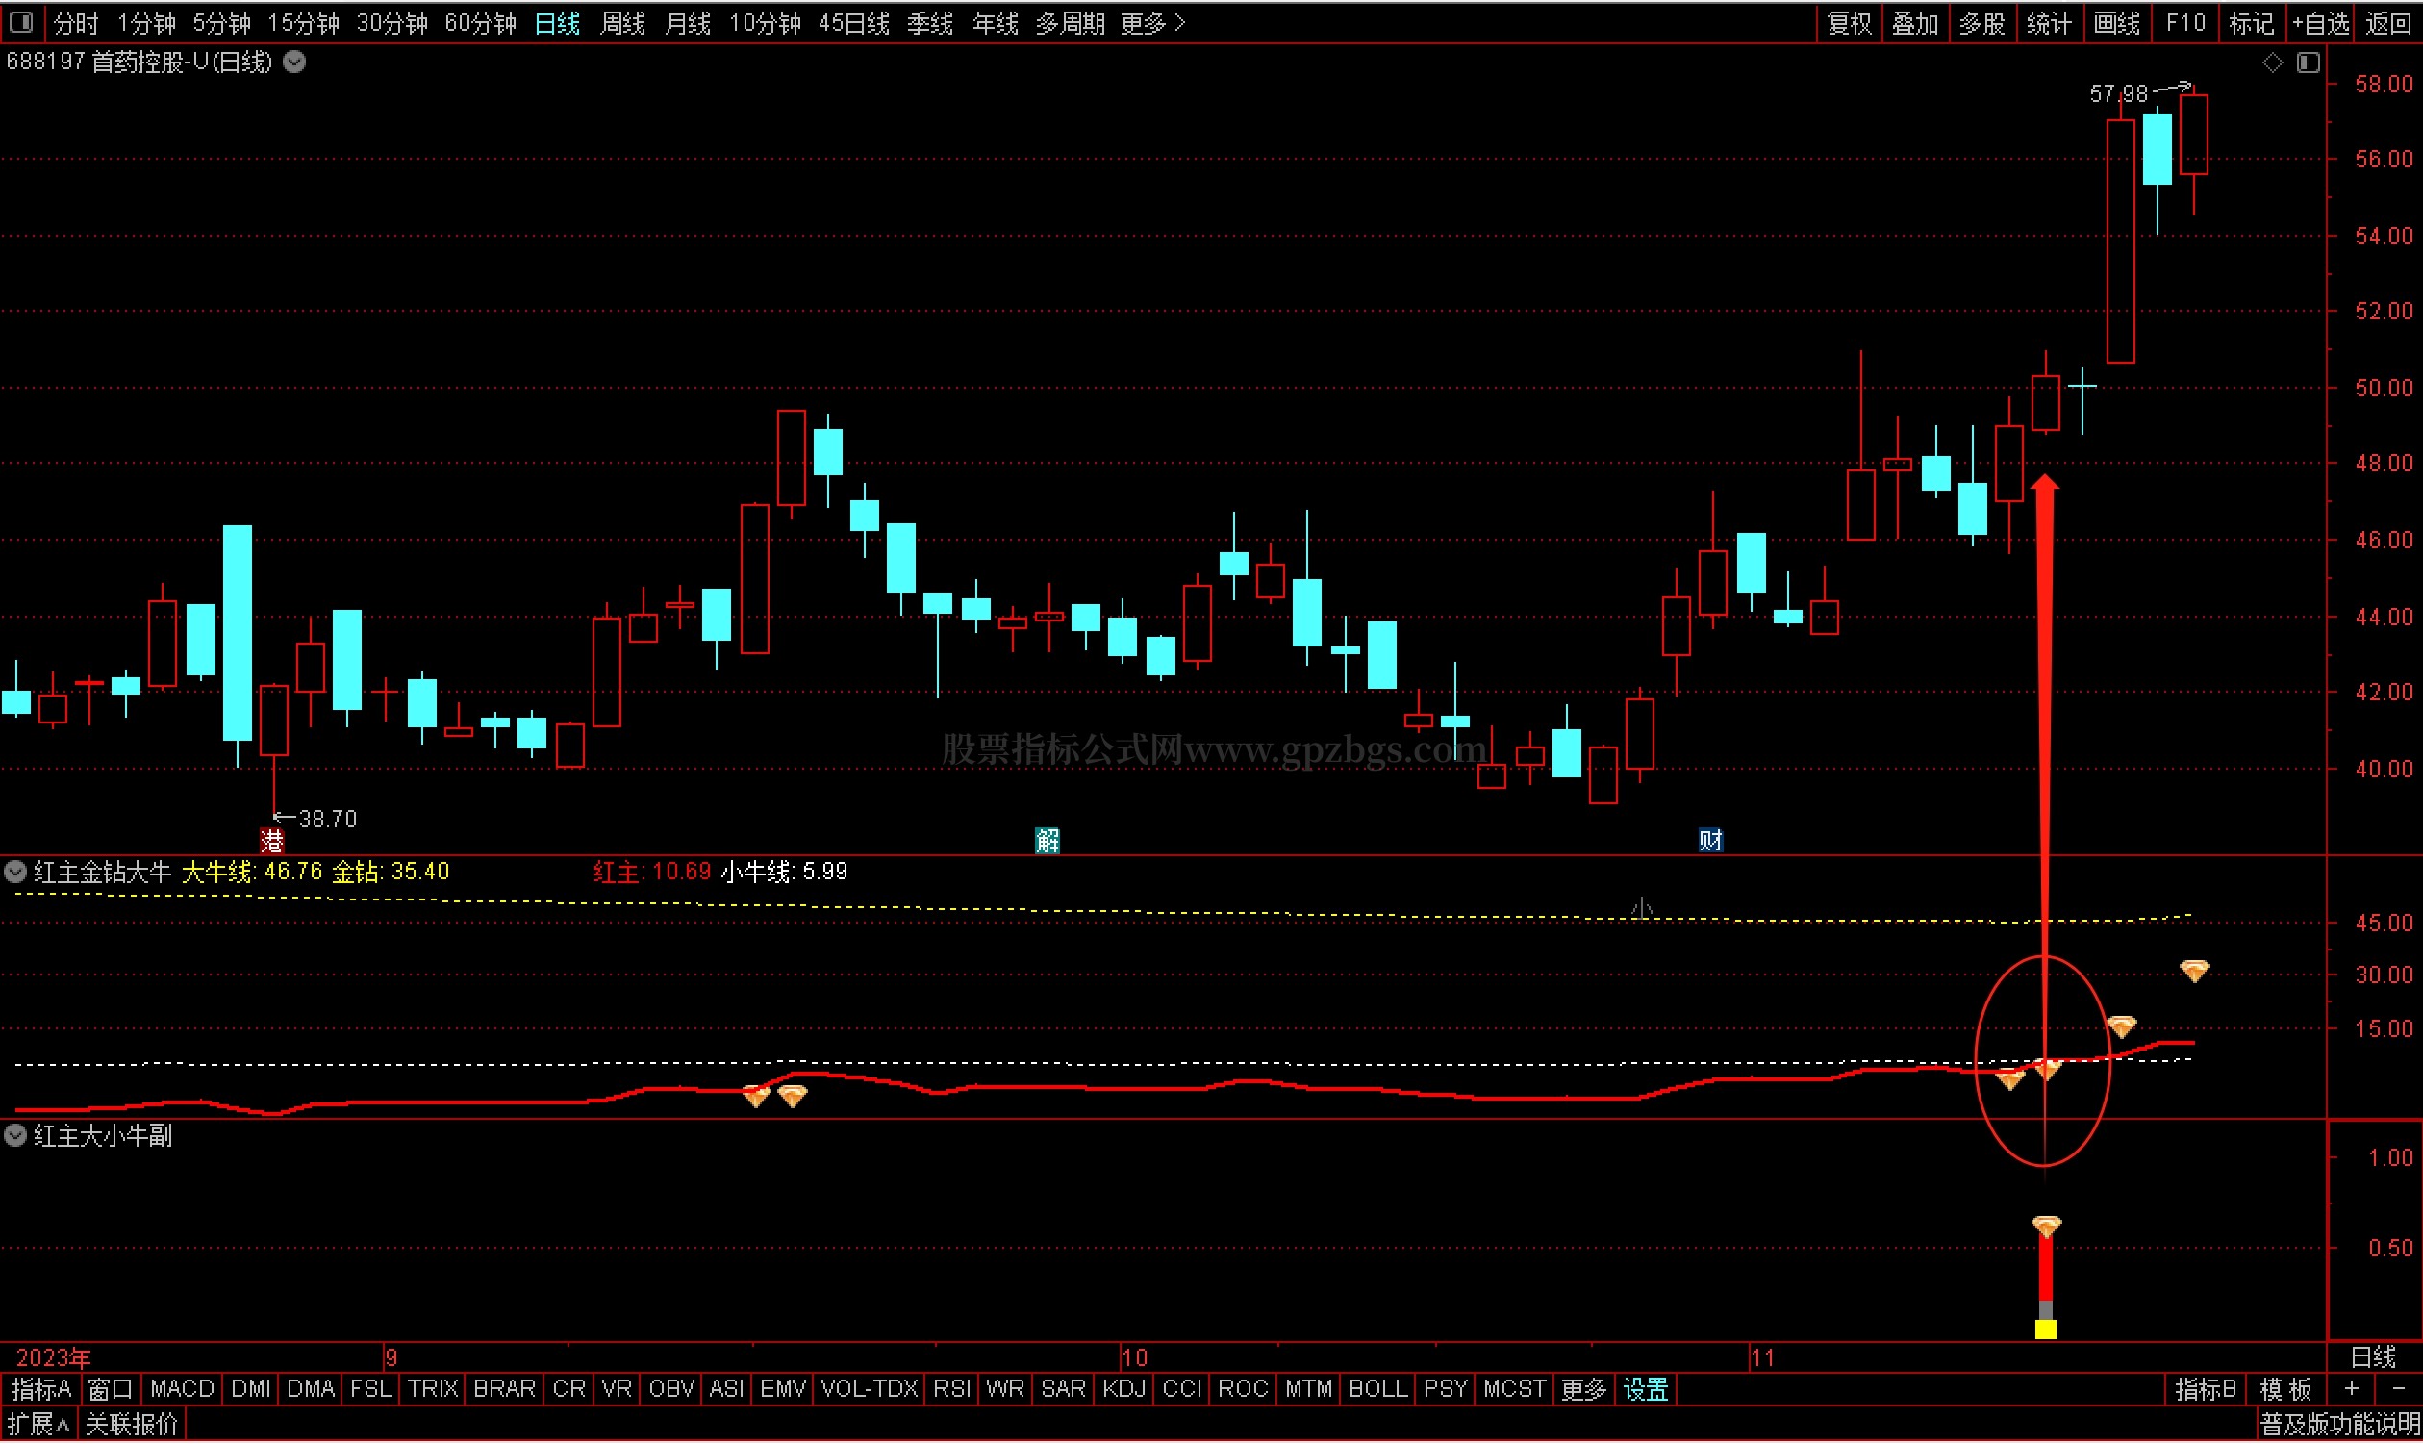The height and width of the screenshot is (1444, 2423).
Task: Switch to 1分钟 period
Action: point(147,22)
